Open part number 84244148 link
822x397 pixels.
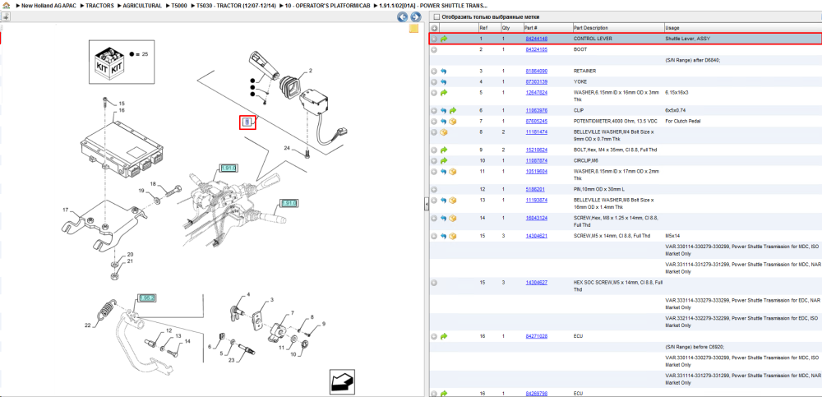[x=536, y=39]
